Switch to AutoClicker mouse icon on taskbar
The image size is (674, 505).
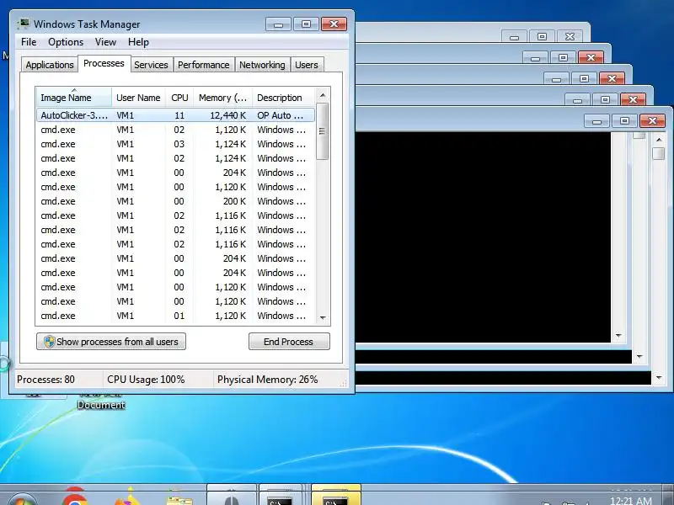(232, 497)
